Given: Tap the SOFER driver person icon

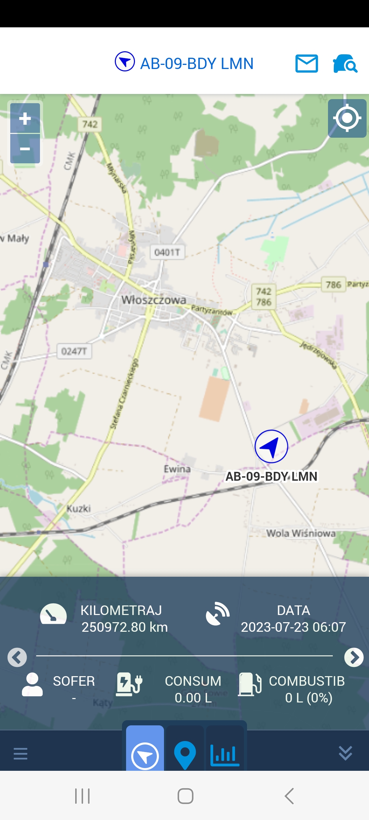Looking at the screenshot, I should (32, 684).
